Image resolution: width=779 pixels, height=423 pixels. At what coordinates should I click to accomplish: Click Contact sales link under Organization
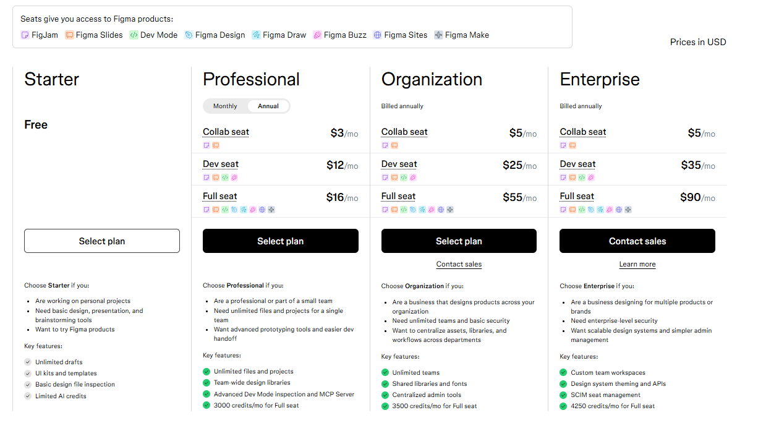pos(459,264)
